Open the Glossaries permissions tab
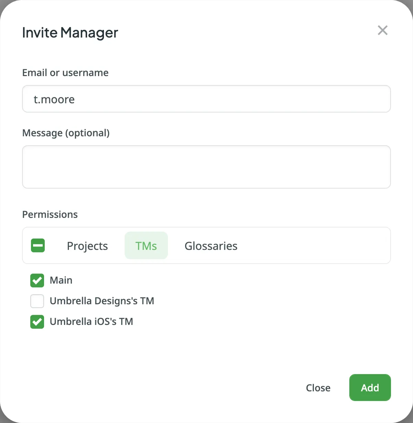 click(x=211, y=246)
